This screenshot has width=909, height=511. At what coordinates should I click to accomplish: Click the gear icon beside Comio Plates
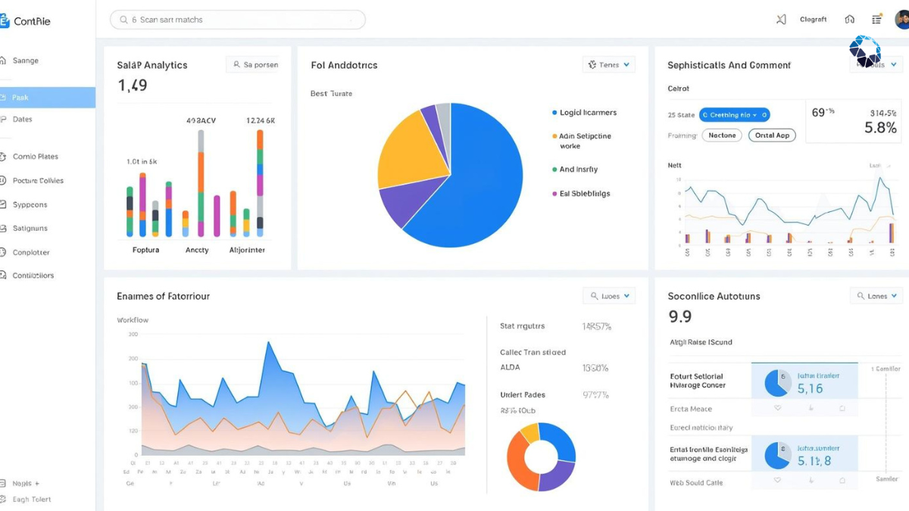point(2,157)
